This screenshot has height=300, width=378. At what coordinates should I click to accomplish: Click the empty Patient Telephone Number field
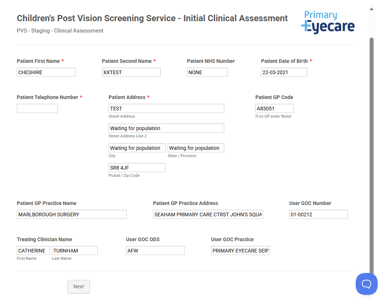(37, 108)
